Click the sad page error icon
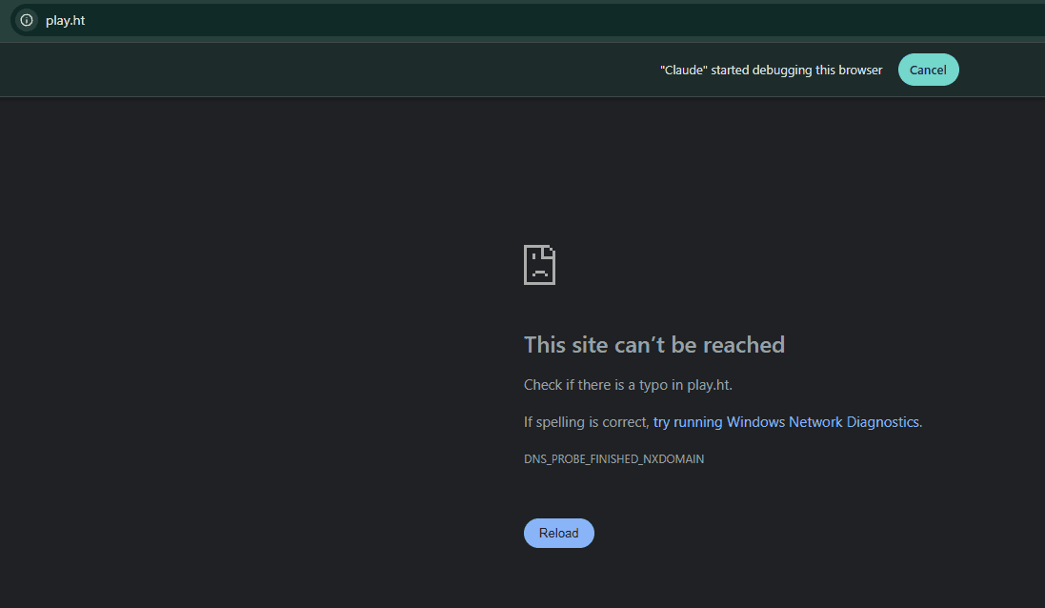 point(539,265)
